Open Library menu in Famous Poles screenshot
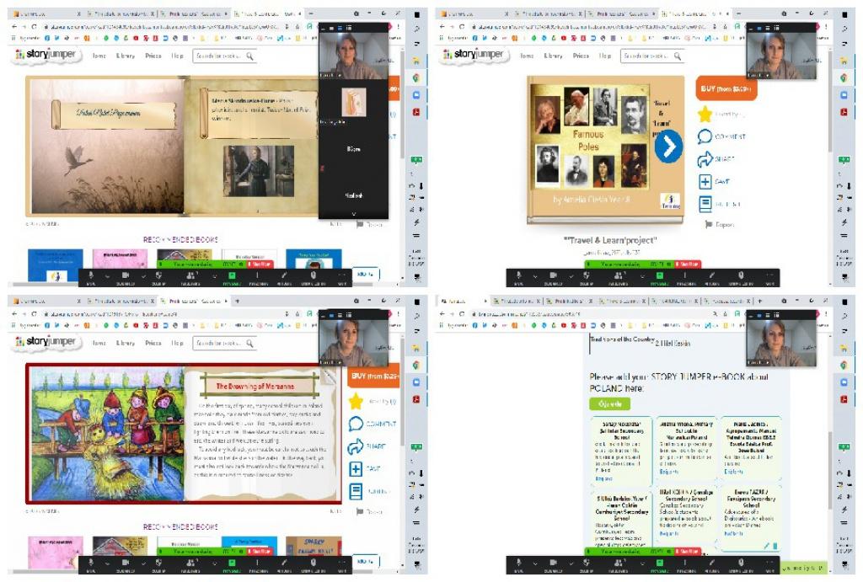Screen dimensions: 863x582 pos(553,56)
